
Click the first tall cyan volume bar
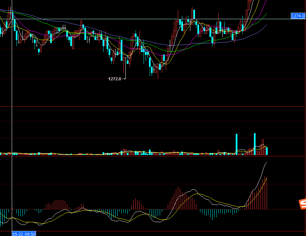tap(237, 144)
